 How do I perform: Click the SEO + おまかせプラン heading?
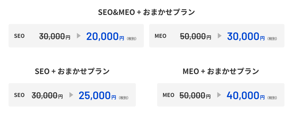pyautogui.click(x=72, y=72)
